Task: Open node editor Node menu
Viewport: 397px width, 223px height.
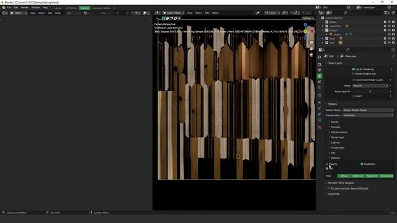Action: coord(58,13)
